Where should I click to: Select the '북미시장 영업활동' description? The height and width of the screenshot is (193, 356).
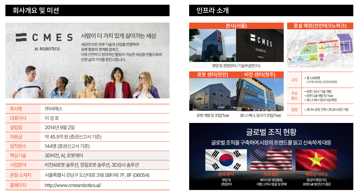(271, 180)
